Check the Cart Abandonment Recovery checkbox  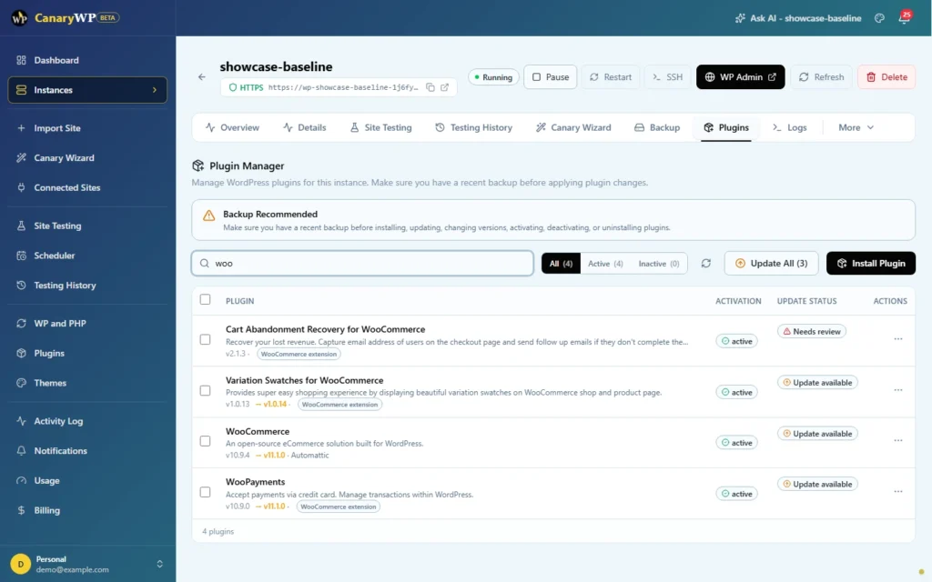click(205, 339)
